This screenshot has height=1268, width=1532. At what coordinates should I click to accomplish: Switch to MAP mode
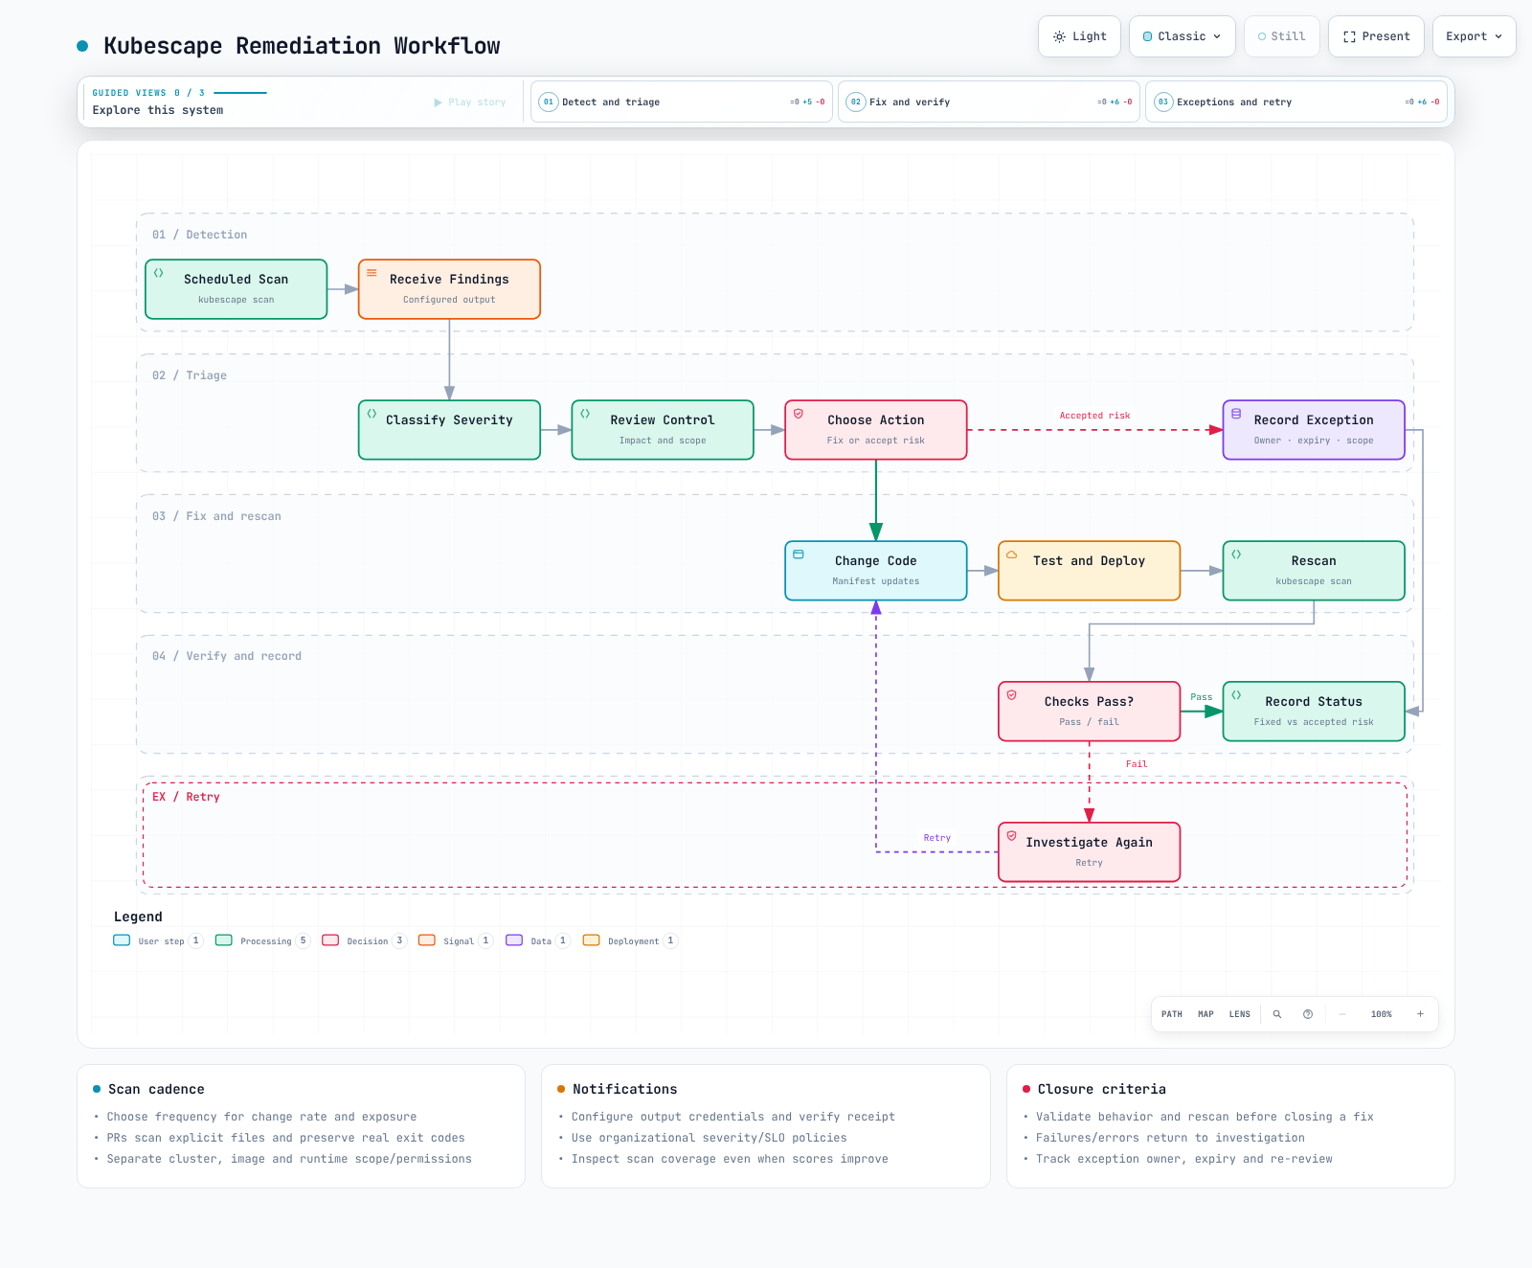coord(1205,1014)
